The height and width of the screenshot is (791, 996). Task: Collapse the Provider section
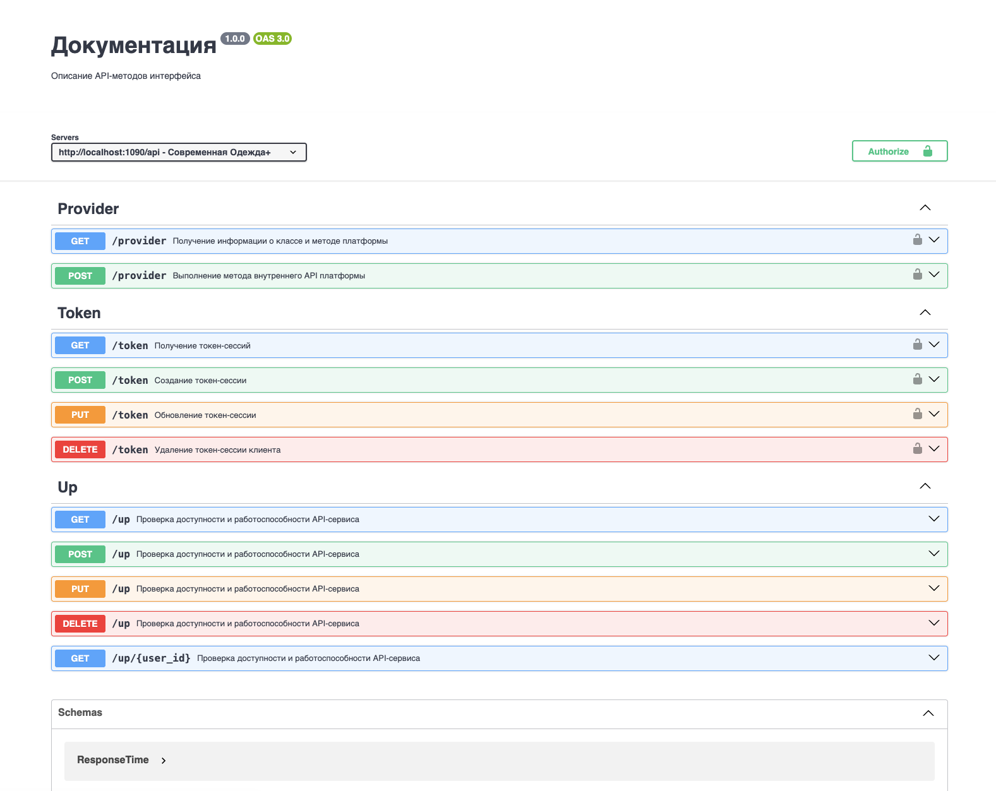pyautogui.click(x=925, y=208)
